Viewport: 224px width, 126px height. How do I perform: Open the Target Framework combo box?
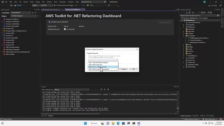click(103, 60)
